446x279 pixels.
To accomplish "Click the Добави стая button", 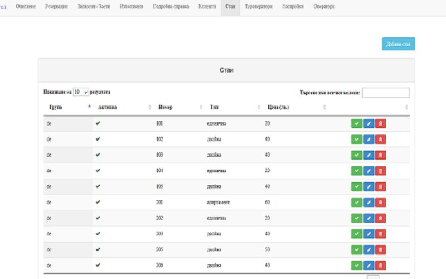I will pos(398,44).
